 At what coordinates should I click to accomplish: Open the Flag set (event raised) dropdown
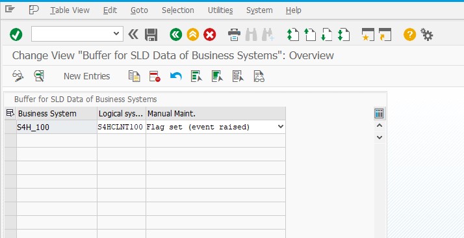pyautogui.click(x=280, y=127)
